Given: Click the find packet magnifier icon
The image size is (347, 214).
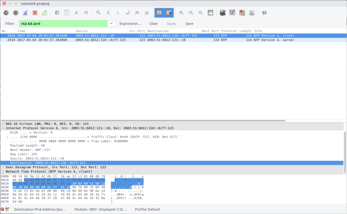Looking at the screenshot, I should (98, 13).
